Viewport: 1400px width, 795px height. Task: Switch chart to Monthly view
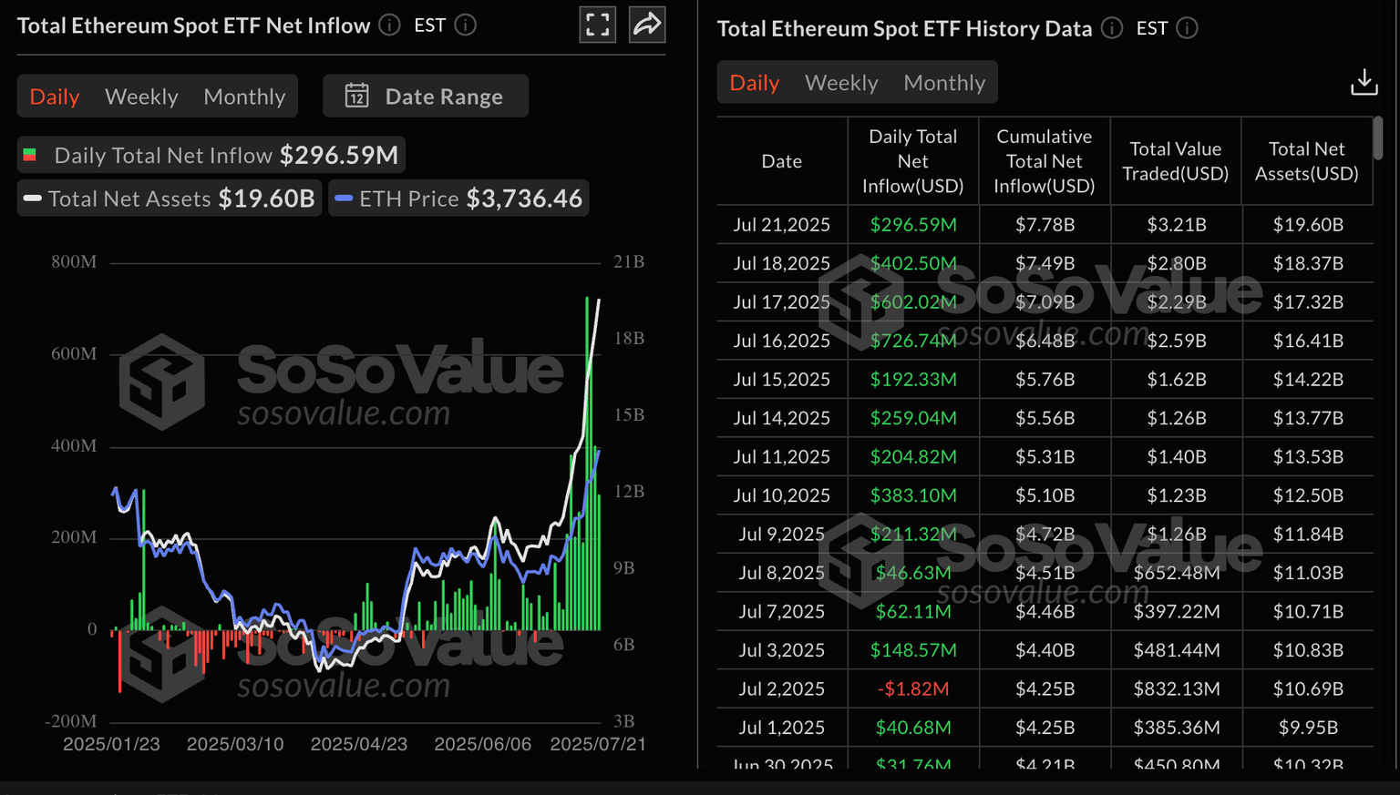[x=244, y=97]
